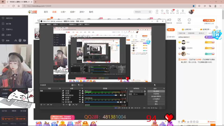Image resolution: width=224 pixels, height=126 pixels.
Task: Expand 分类 dropdown in Douyu navigation
Action: coord(63,12)
